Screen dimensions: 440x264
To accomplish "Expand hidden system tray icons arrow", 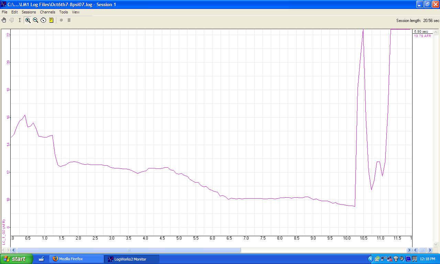I will pos(371,259).
